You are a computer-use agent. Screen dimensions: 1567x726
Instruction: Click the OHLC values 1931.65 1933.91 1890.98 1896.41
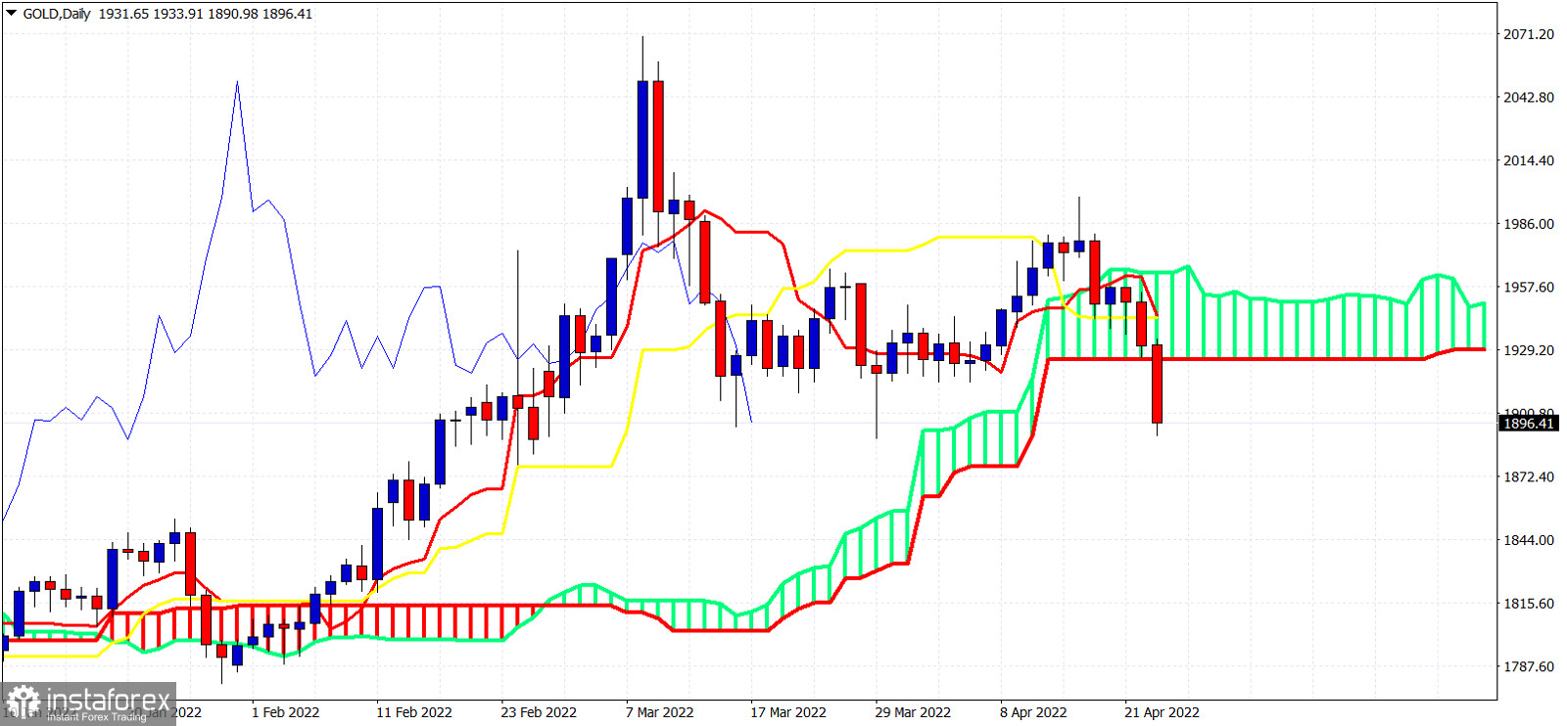click(206, 14)
